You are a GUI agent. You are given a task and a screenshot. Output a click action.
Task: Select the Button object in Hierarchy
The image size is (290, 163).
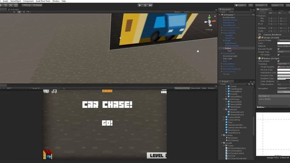pos(228,48)
